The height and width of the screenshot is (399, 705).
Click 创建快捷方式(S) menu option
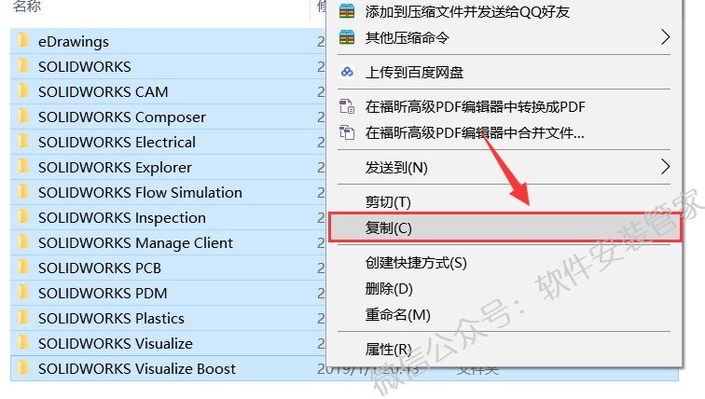pyautogui.click(x=416, y=263)
